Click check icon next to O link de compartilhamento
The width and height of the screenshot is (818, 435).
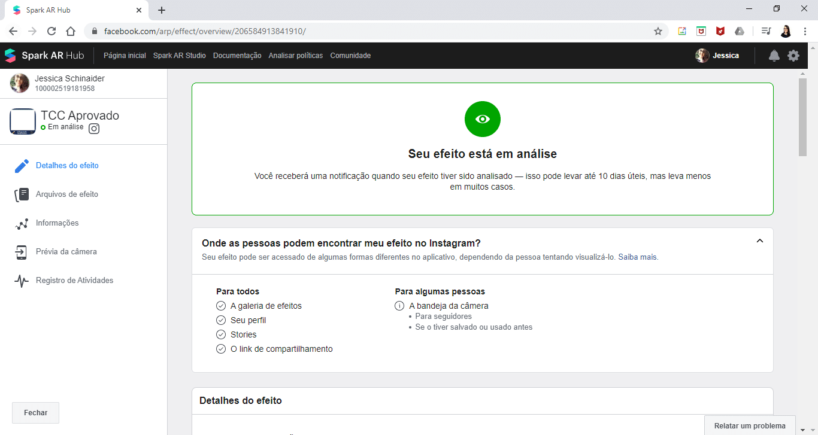221,349
